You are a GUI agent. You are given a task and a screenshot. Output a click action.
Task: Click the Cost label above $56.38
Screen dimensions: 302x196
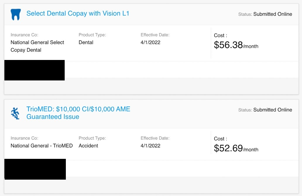pos(220,35)
